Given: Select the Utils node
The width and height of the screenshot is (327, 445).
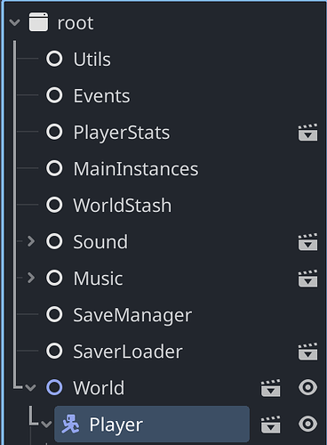Looking at the screenshot, I should [x=92, y=59].
